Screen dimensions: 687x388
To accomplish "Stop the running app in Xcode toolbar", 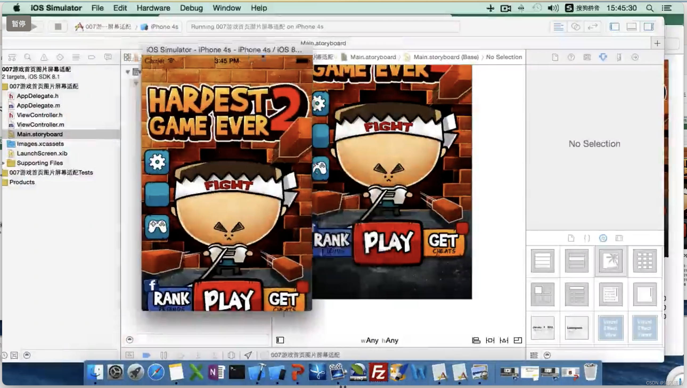I will (x=58, y=26).
